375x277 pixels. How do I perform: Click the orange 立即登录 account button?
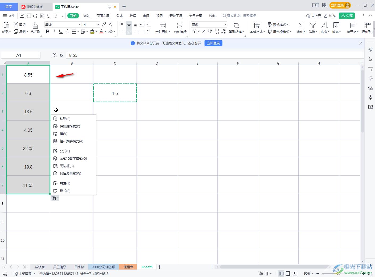tap(340, 5)
